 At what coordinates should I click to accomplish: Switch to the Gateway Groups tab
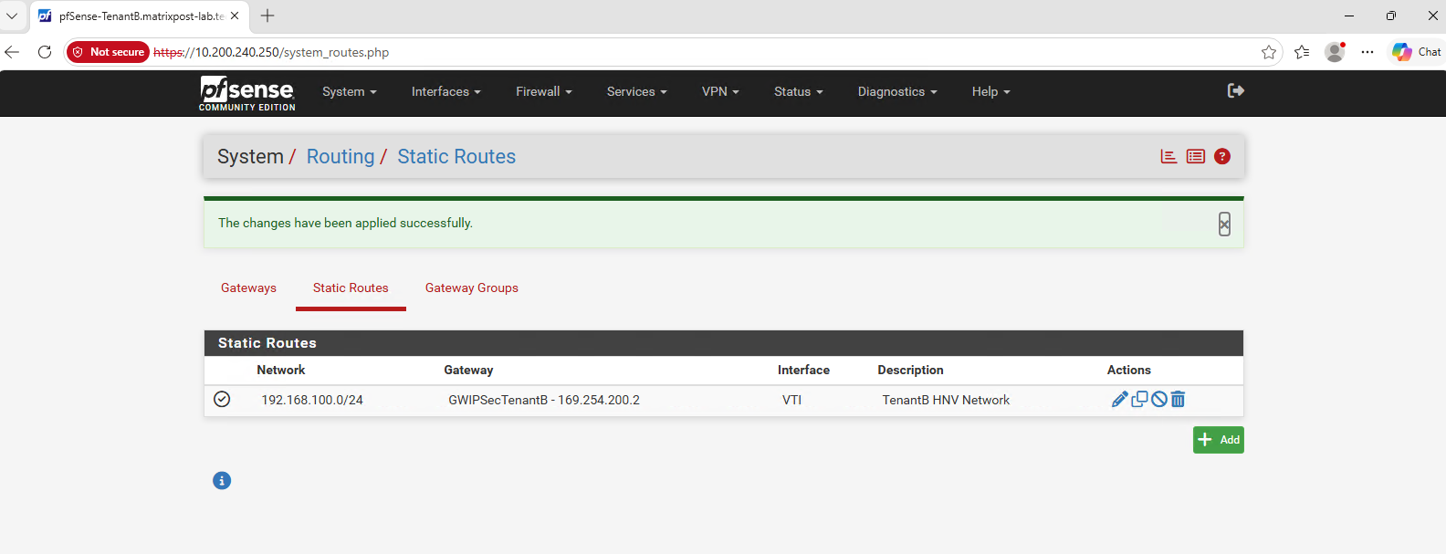tap(472, 287)
